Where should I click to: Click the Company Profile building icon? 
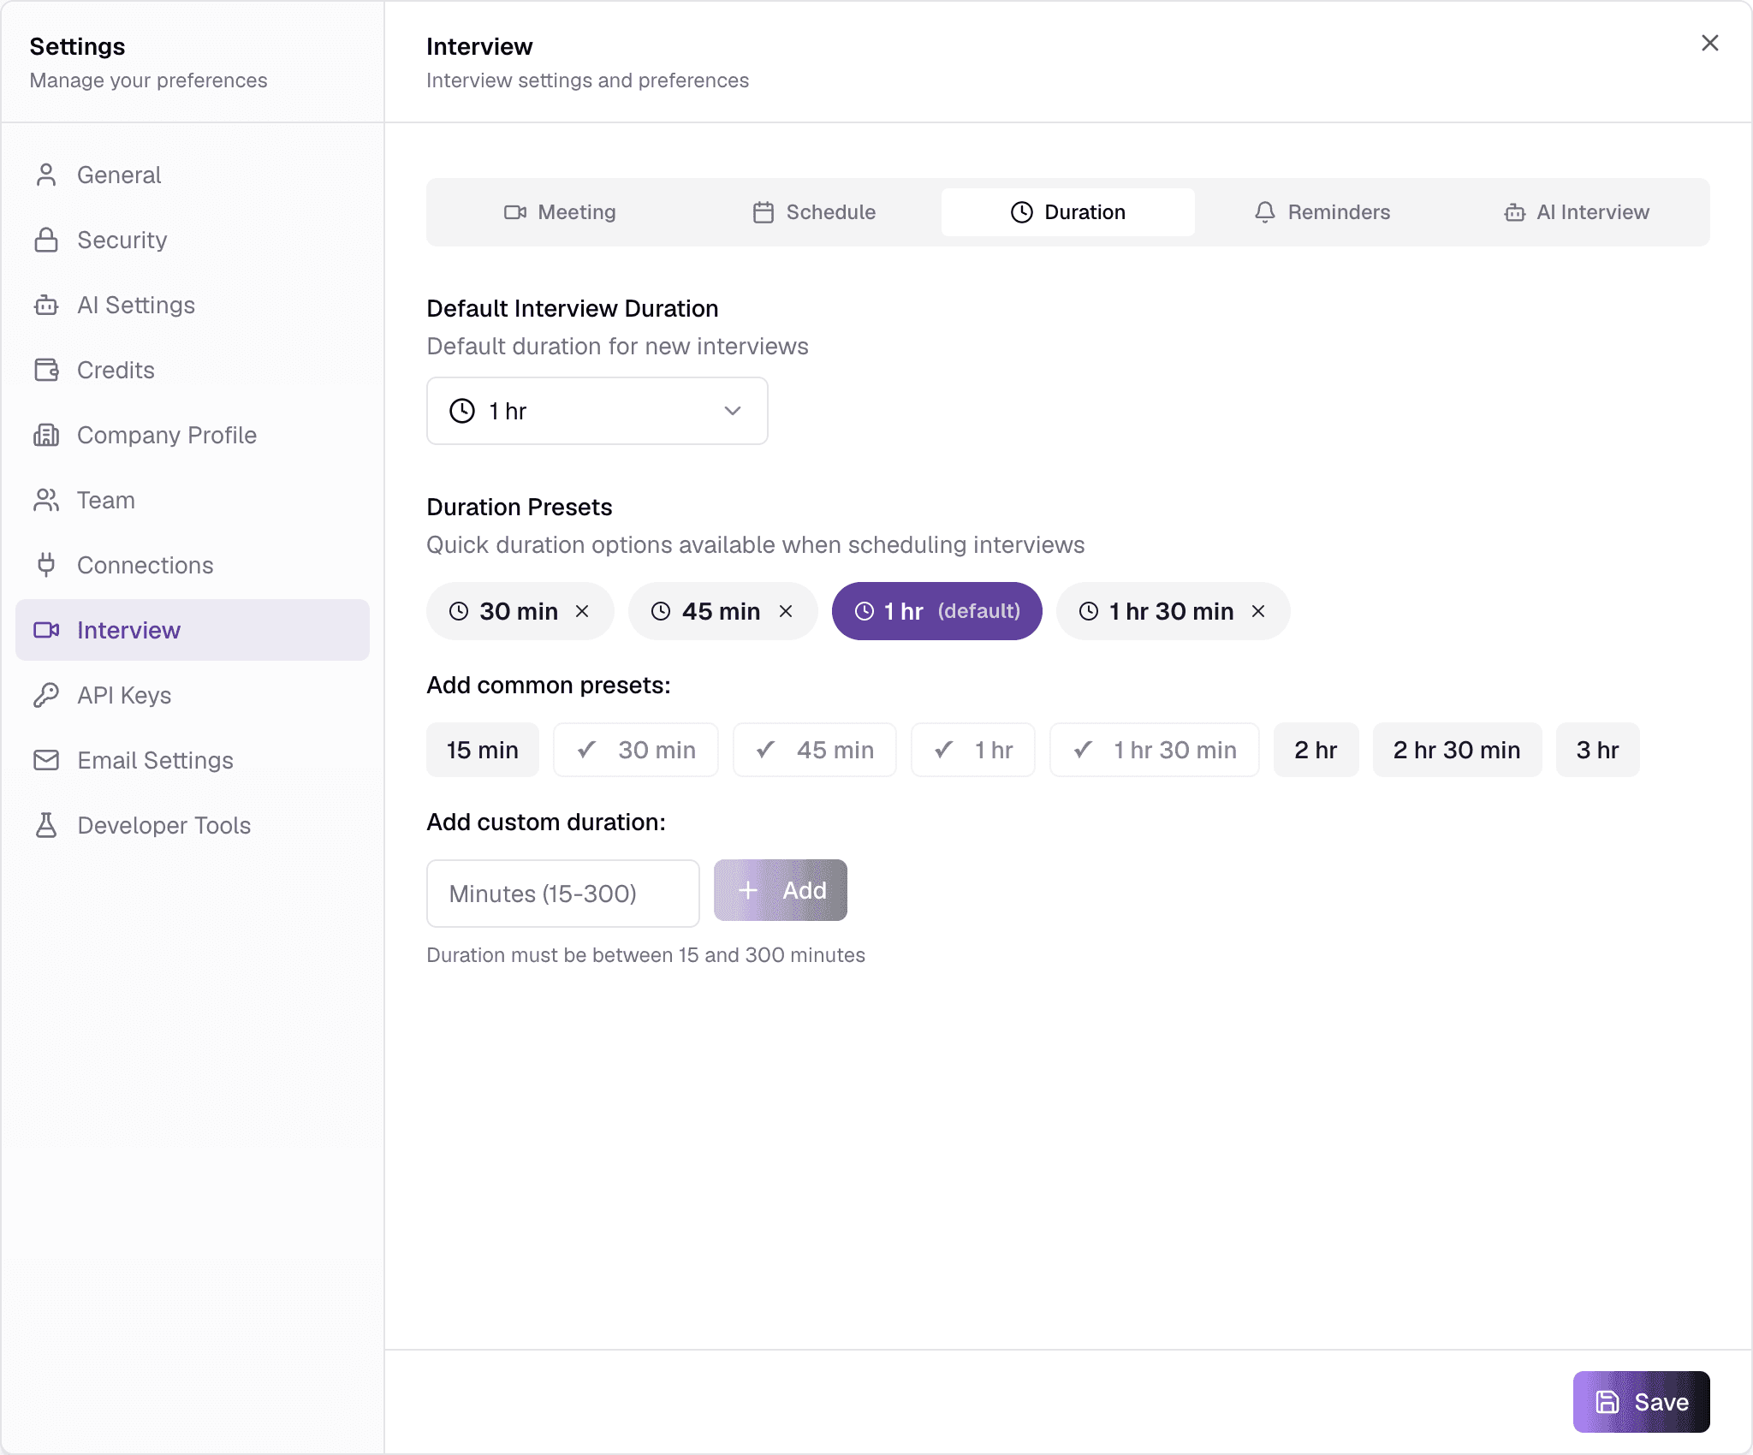(x=46, y=435)
